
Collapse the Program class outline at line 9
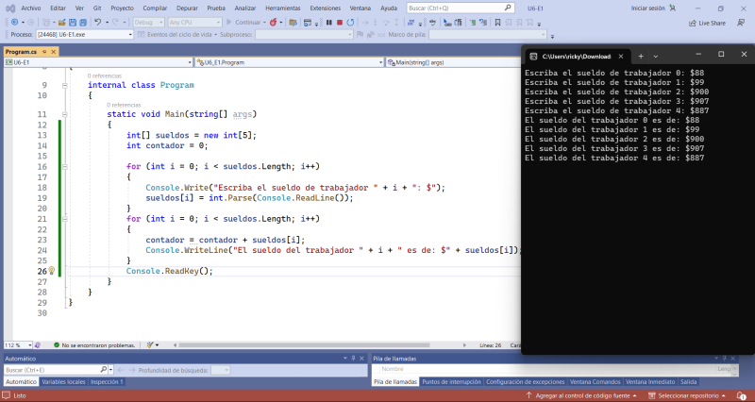64,85
